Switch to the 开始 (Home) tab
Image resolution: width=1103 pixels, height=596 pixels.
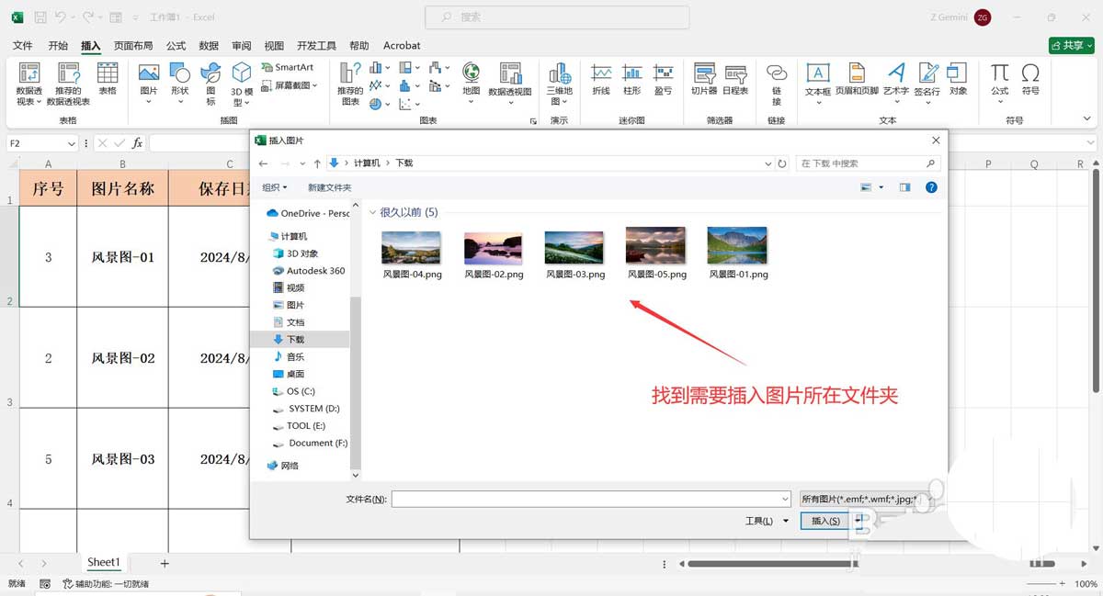(58, 45)
